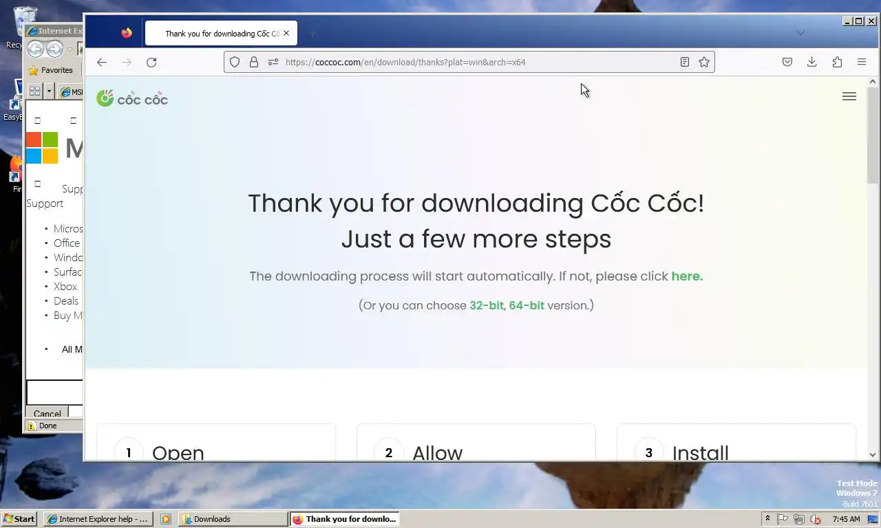Open Firefox application menu
This screenshot has height=528, width=881.
[862, 62]
